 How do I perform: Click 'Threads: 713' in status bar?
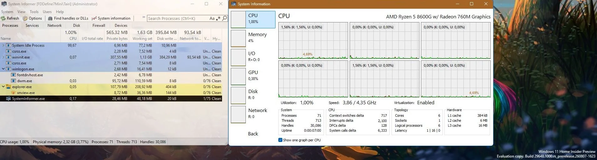pos(127,142)
